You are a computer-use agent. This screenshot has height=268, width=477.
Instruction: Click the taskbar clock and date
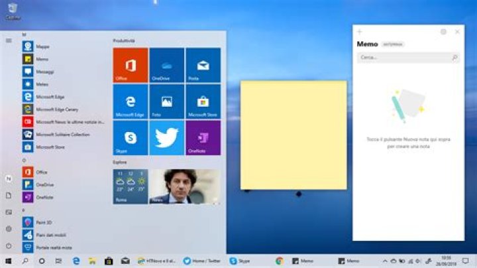click(446, 261)
